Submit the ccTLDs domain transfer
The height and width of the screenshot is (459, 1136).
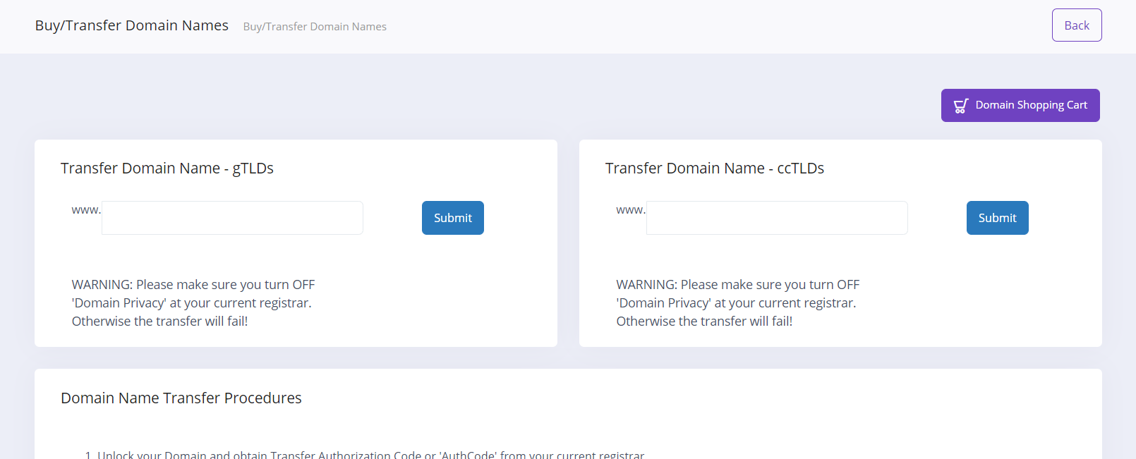[x=997, y=218]
